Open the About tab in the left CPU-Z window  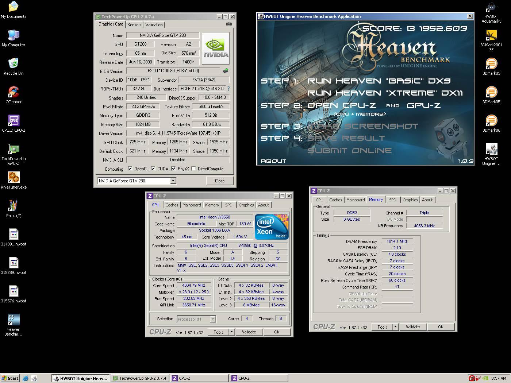tap(264, 205)
